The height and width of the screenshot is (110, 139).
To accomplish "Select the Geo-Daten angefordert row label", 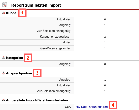I will click(x=56, y=48).
